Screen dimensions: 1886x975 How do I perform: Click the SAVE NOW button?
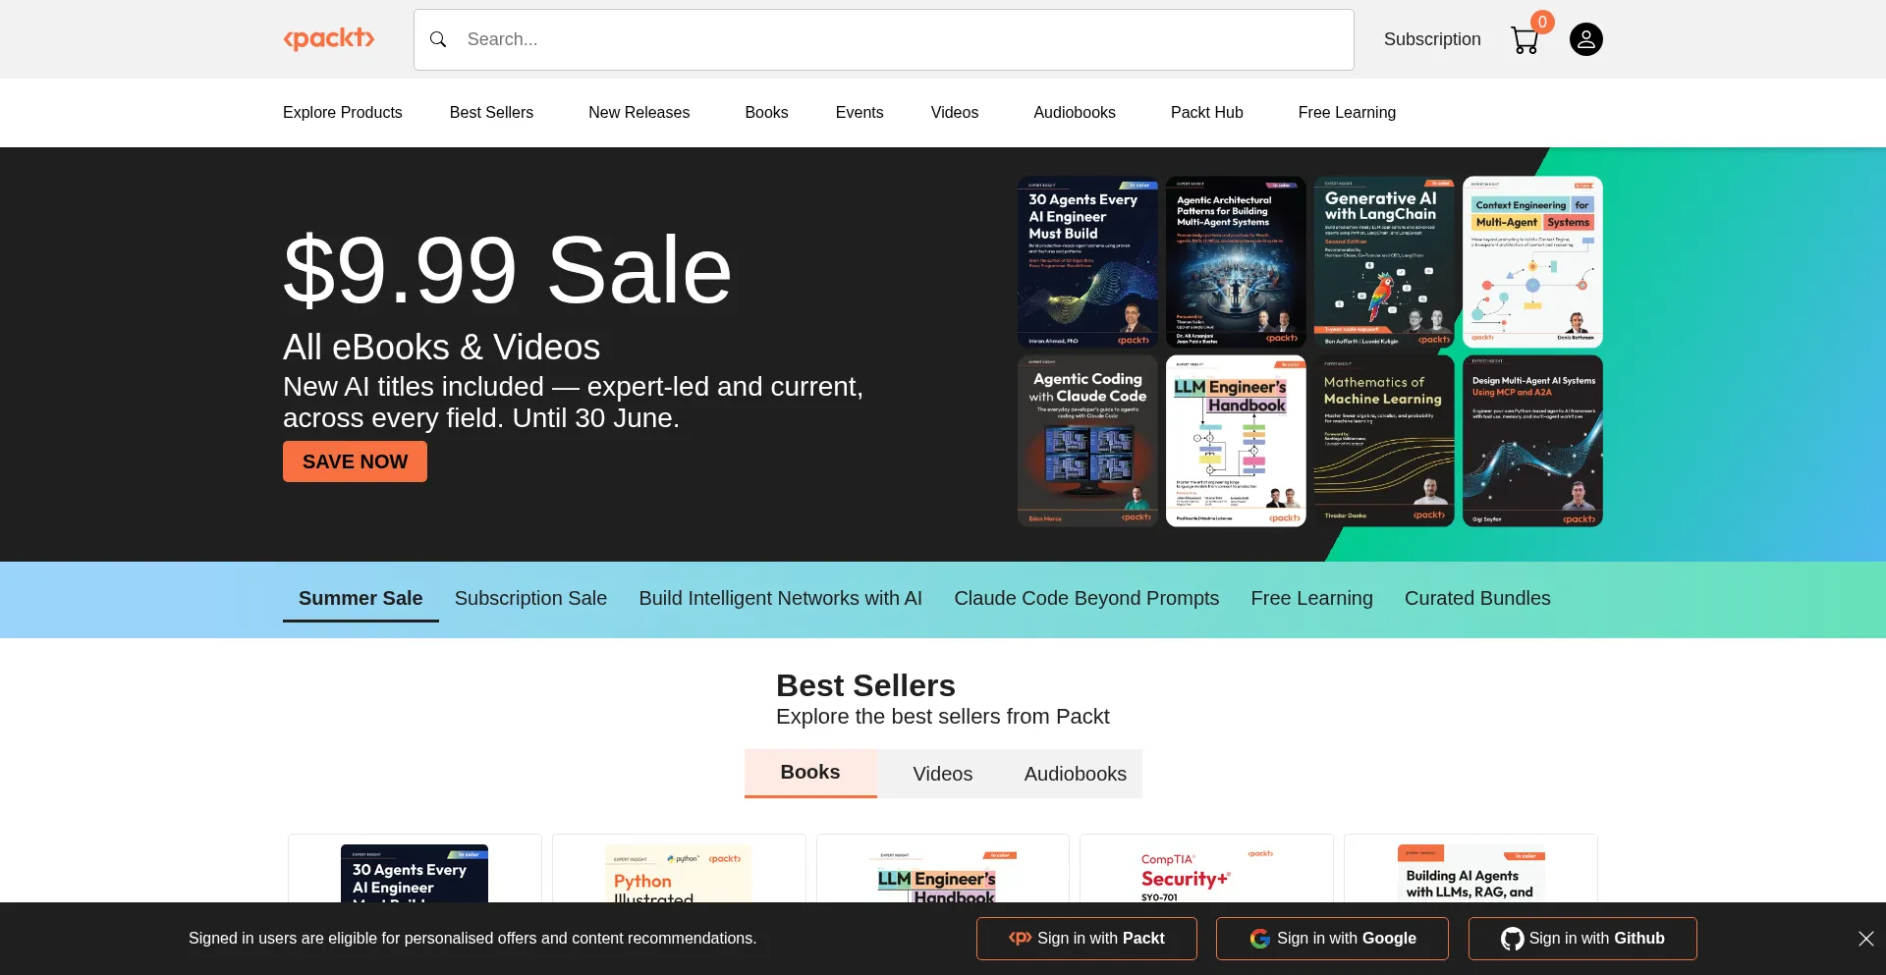click(355, 461)
